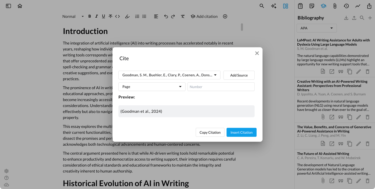
Task: Open the version history clock icon
Action: (x=346, y=6)
